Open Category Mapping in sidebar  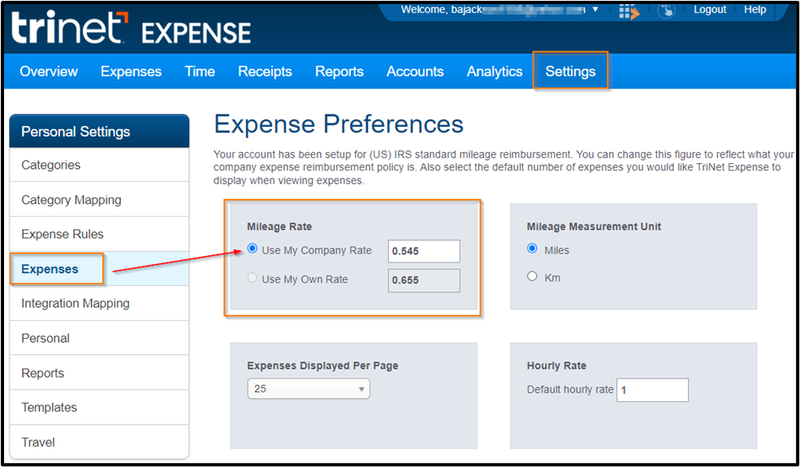click(x=99, y=200)
